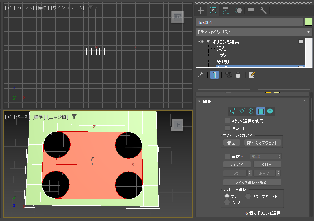Collapse the 選択 rollout
This screenshot has width=314, height=221.
coord(199,101)
